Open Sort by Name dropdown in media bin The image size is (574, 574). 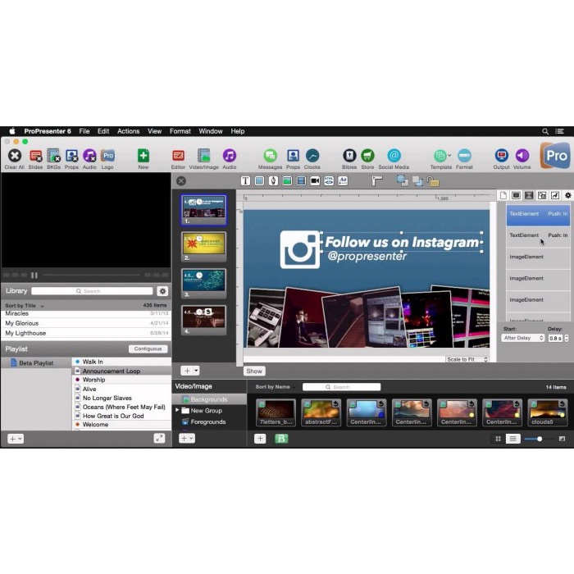click(x=276, y=387)
